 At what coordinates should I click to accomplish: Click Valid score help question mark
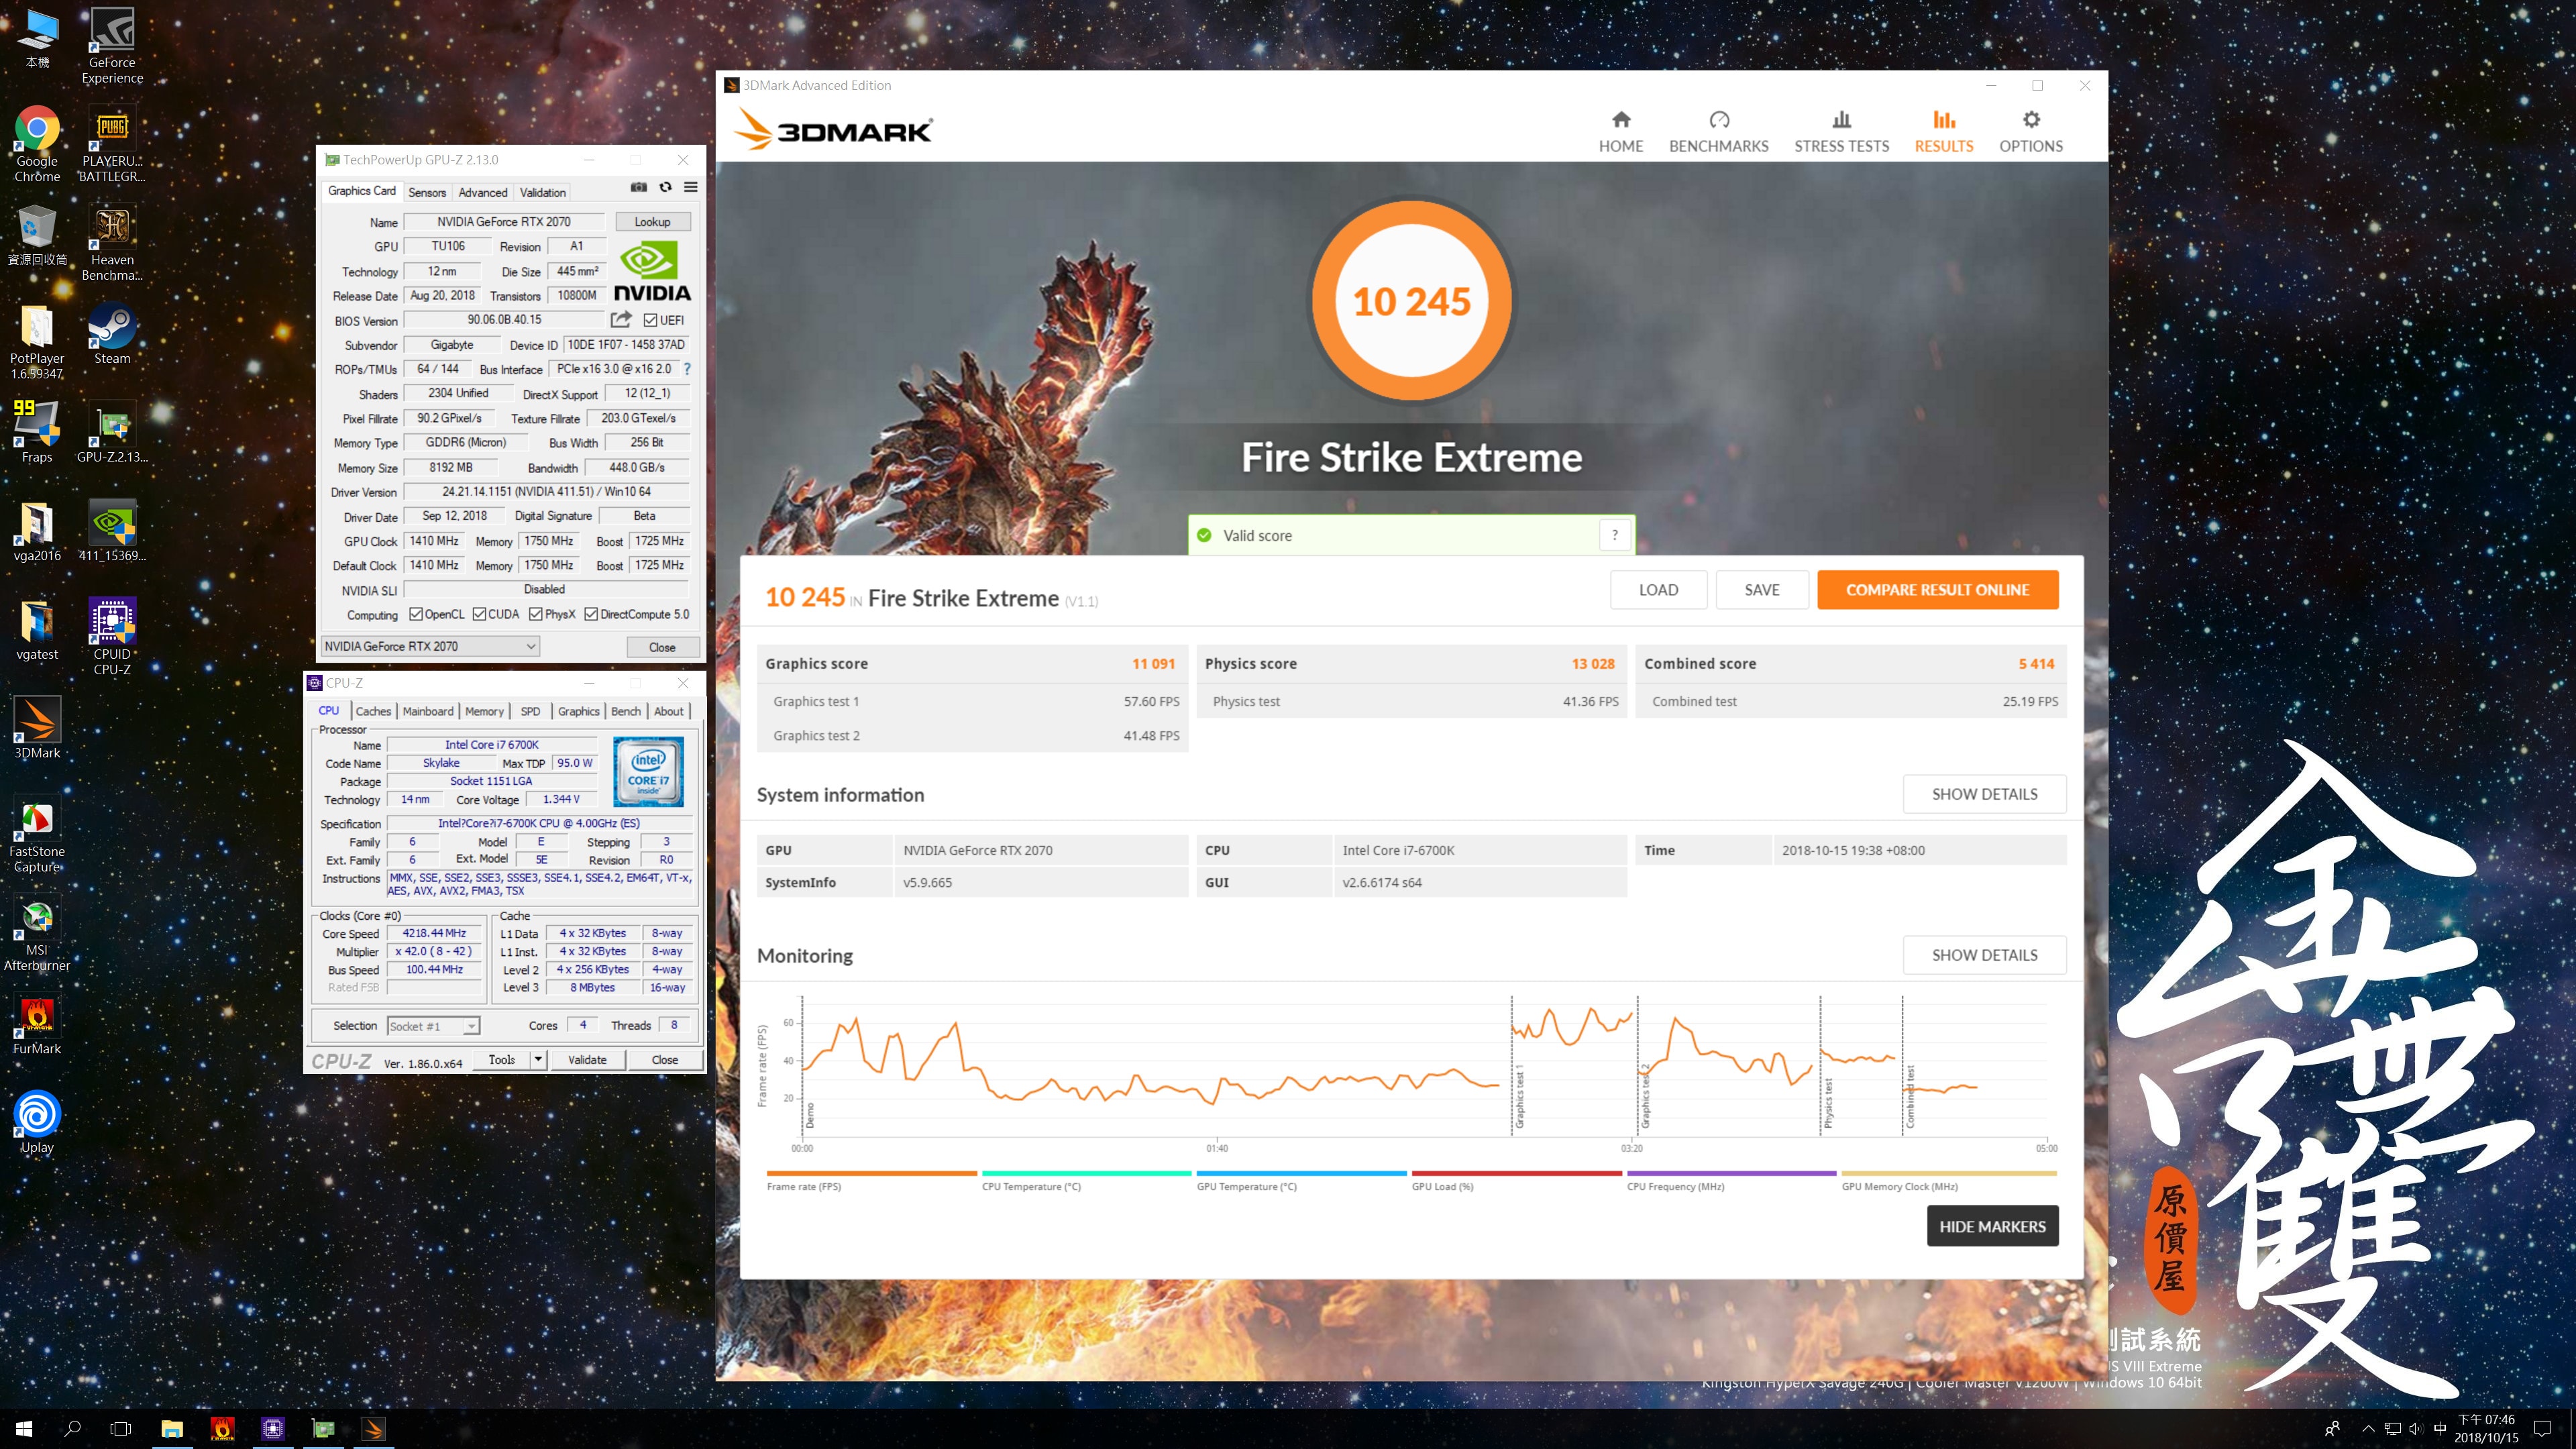pyautogui.click(x=1614, y=535)
